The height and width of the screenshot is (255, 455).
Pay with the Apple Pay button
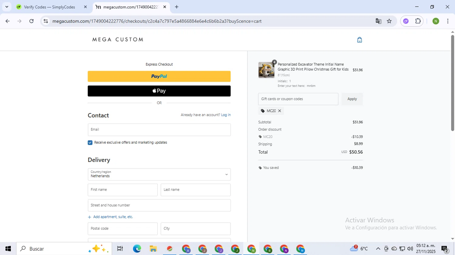[x=159, y=91]
